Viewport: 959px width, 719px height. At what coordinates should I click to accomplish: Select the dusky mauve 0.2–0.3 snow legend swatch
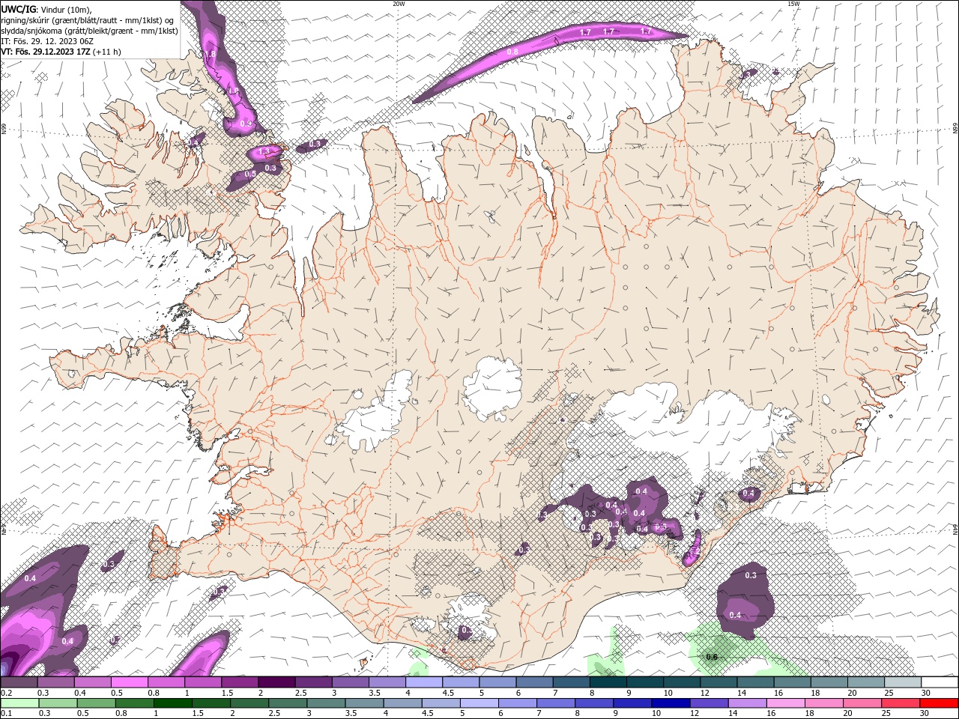pos(19,682)
